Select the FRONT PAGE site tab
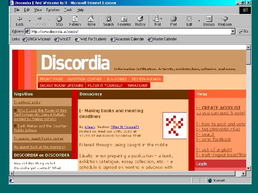The width and height of the screenshot is (258, 193). pos(51,79)
